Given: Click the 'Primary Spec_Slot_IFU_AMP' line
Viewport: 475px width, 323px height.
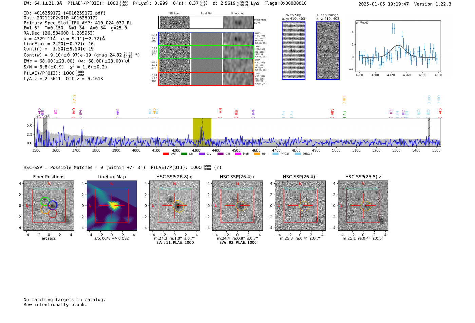Looking at the screenshot, I should [78, 23].
